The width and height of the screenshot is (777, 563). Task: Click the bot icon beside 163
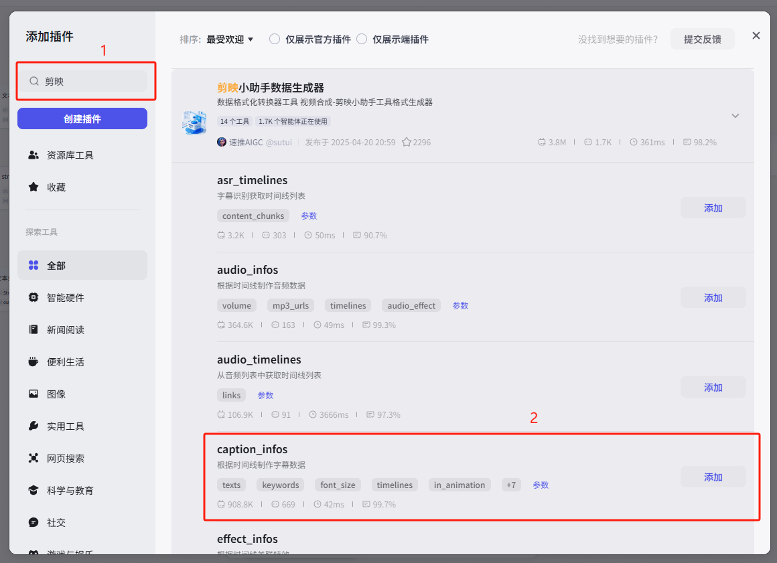coord(275,325)
